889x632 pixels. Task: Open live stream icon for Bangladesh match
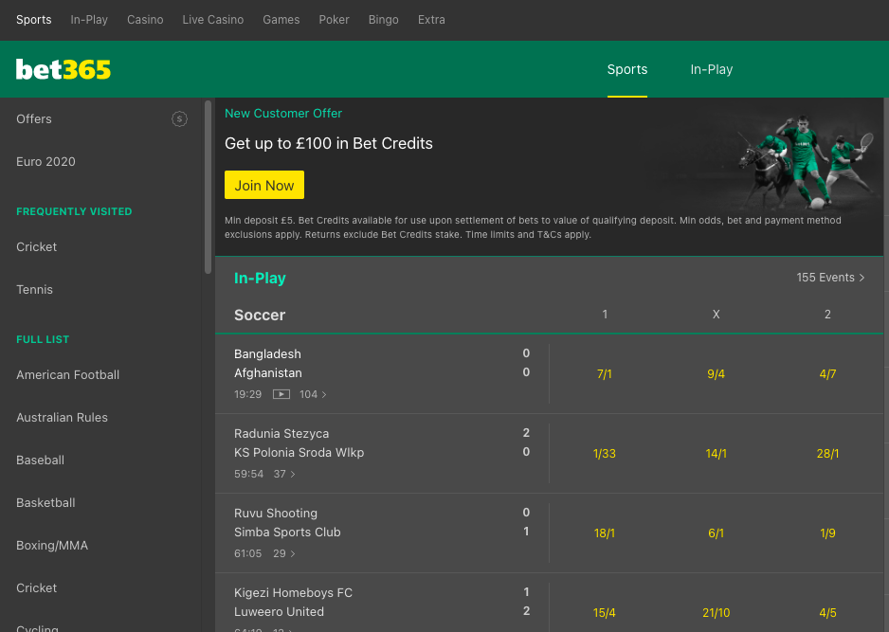click(281, 394)
